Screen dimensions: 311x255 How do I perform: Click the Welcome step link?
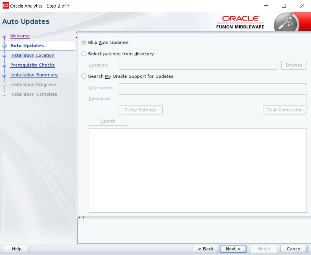pos(20,36)
